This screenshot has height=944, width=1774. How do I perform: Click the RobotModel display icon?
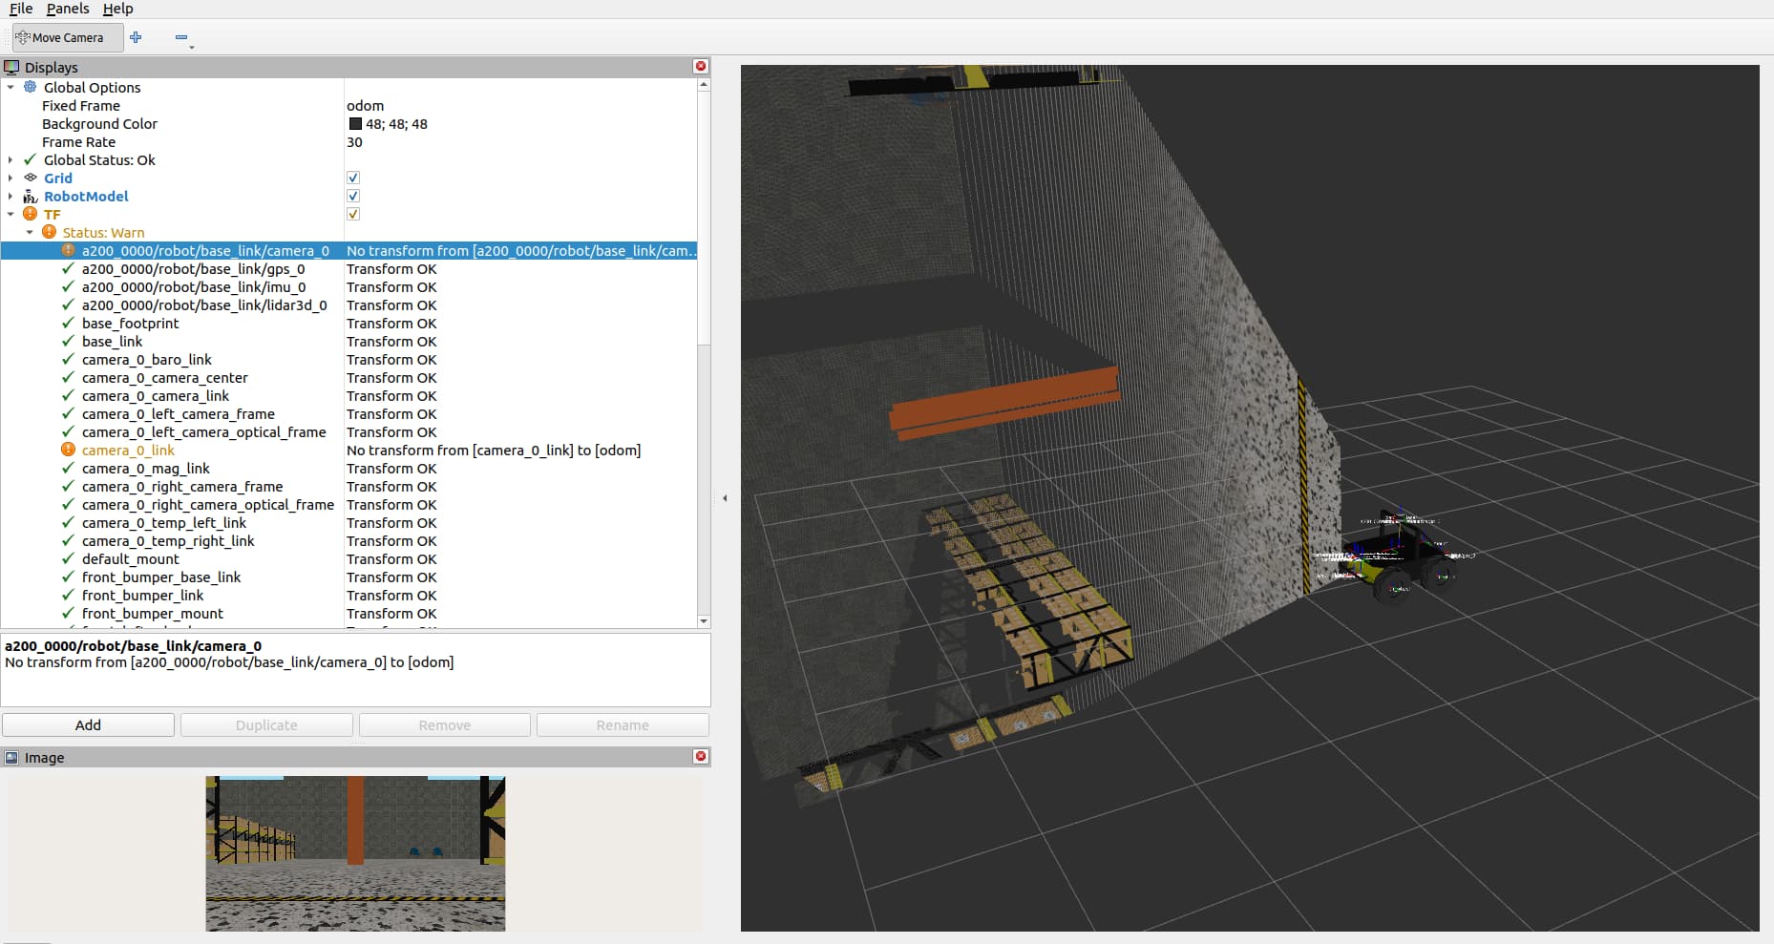tap(31, 196)
